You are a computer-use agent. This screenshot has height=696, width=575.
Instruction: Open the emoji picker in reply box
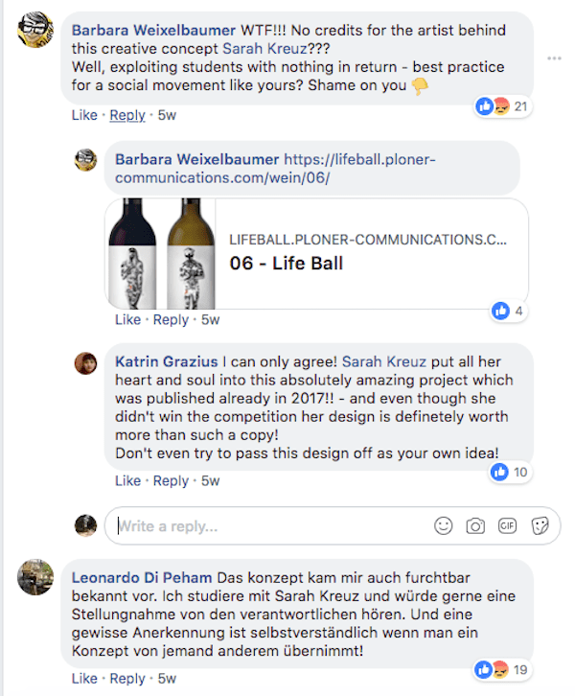coord(443,526)
